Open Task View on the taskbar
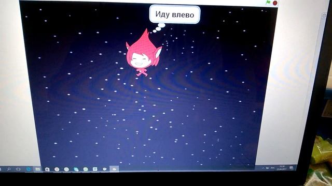The image size is (332, 186). click(x=18, y=169)
